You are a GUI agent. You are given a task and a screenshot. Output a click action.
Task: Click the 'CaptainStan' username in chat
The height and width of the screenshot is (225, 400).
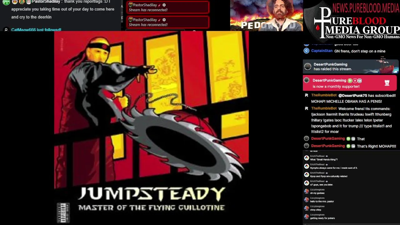(322, 51)
